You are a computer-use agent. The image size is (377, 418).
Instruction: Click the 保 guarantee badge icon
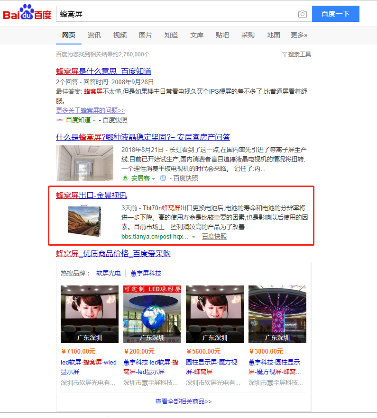(163, 178)
